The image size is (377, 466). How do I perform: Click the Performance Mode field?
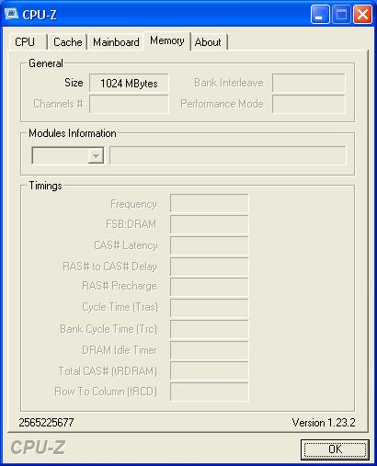(308, 104)
